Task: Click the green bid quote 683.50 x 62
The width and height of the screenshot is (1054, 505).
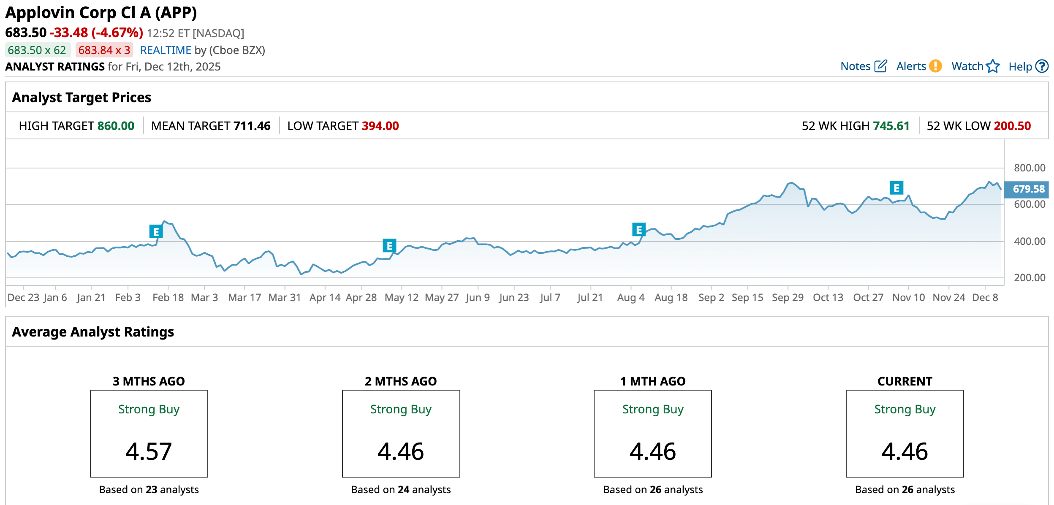Action: [x=37, y=50]
